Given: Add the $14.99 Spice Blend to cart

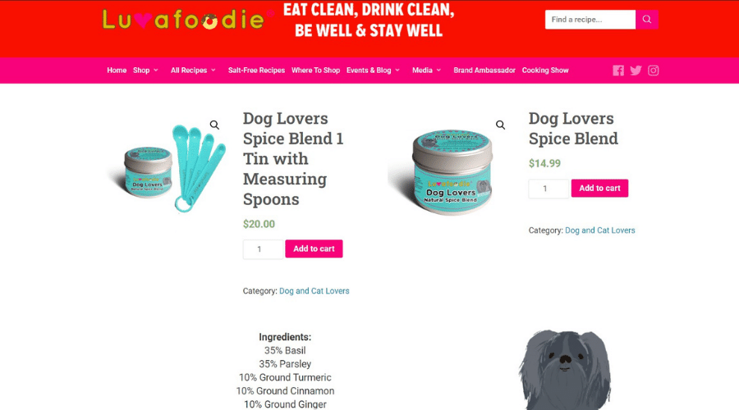Looking at the screenshot, I should [599, 188].
